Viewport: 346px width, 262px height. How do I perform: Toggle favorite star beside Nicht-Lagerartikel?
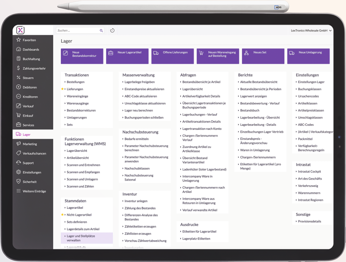(63, 215)
